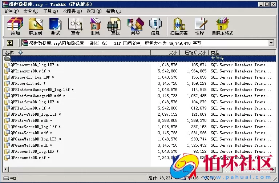Viewport: 279px width, 183px height.
Task: Open the Help (帮助) menu
Action: pos(114,11)
